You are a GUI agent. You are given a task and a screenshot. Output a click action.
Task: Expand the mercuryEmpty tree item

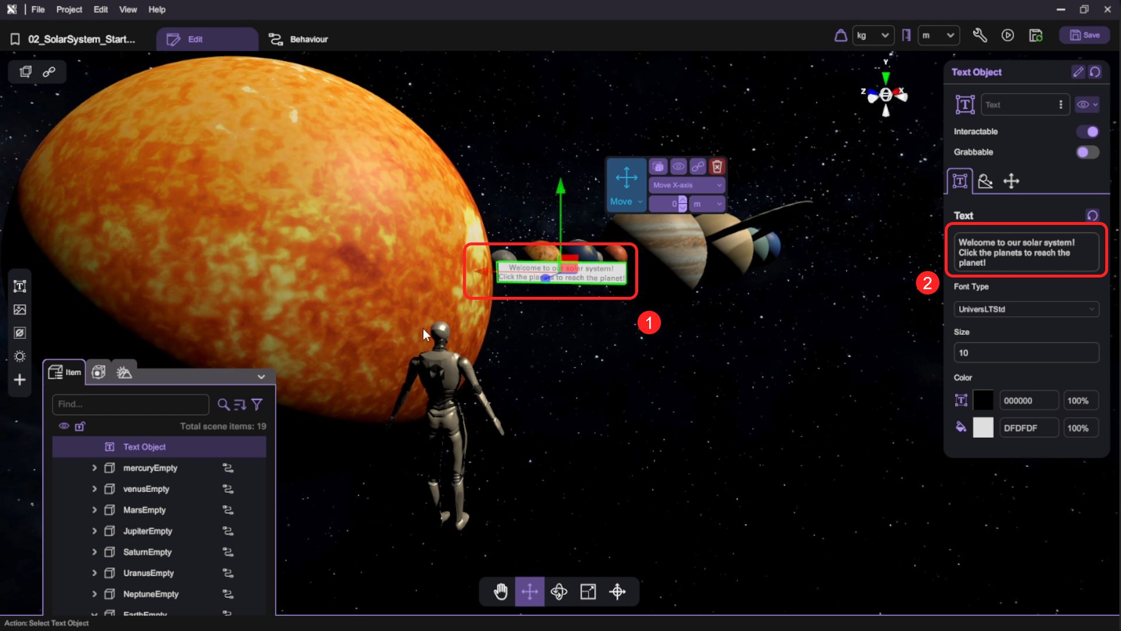point(94,468)
